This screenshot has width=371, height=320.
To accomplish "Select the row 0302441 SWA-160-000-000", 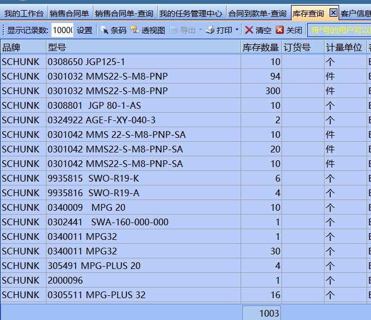I will (x=186, y=222).
